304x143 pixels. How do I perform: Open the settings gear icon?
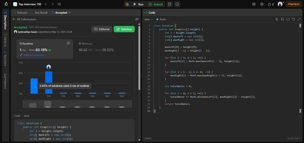(x=262, y=4)
